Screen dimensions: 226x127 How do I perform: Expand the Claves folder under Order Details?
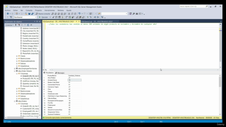point(17,89)
